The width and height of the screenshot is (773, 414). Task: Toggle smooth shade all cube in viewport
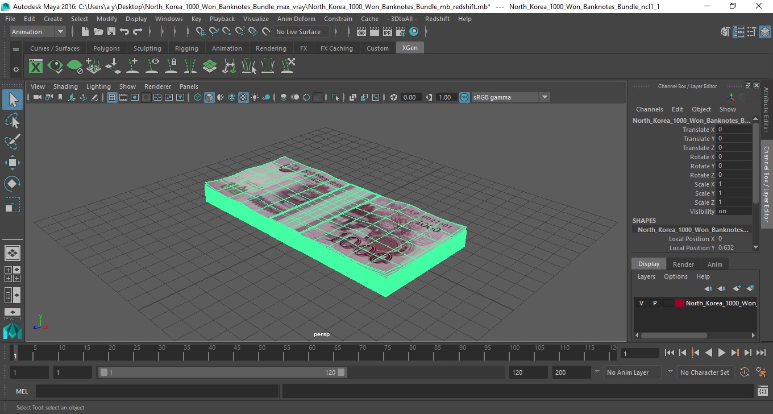click(x=210, y=97)
